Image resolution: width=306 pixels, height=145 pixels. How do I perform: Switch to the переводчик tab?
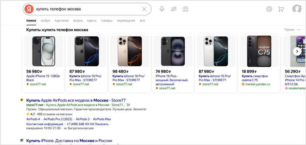pos(126,21)
